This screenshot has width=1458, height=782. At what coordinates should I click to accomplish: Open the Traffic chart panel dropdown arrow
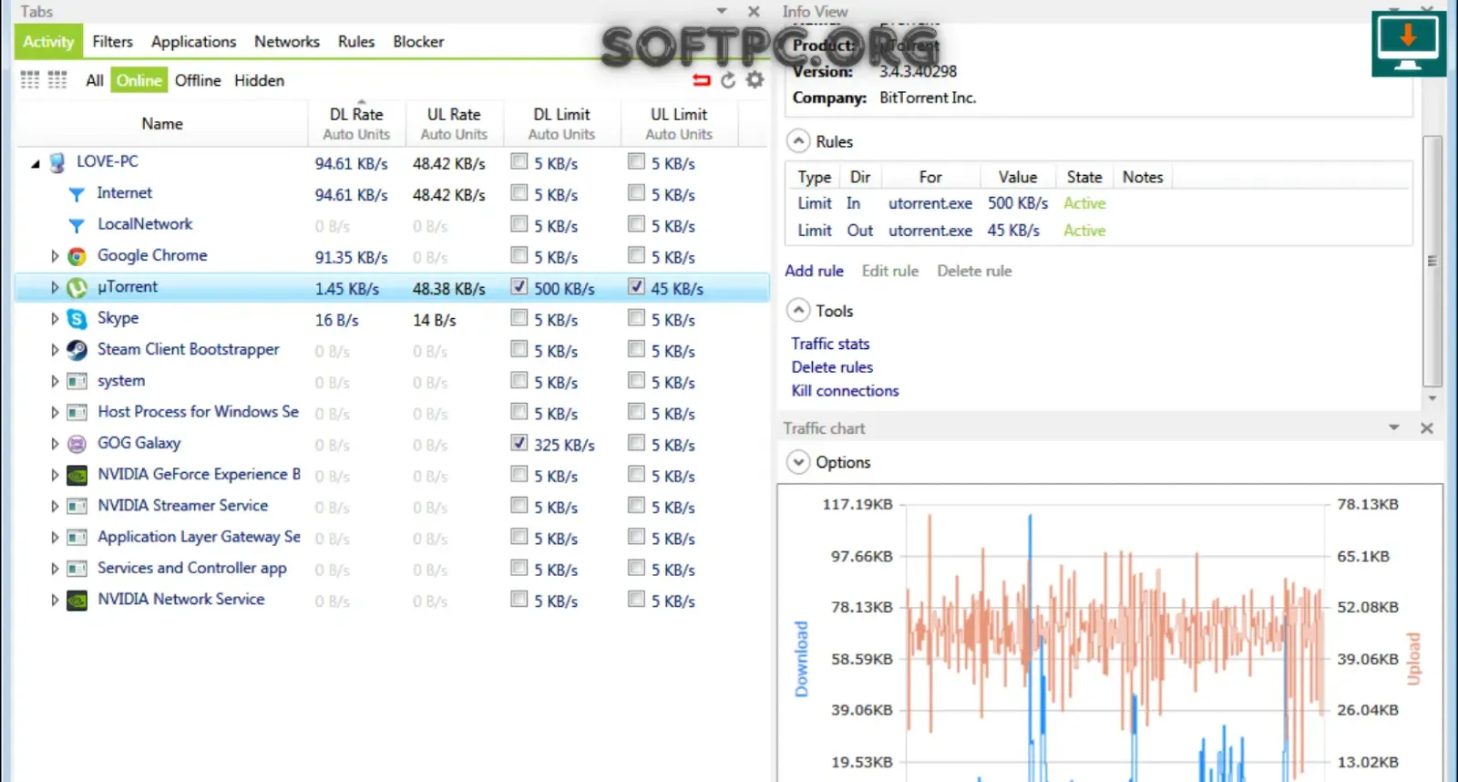pos(1394,427)
